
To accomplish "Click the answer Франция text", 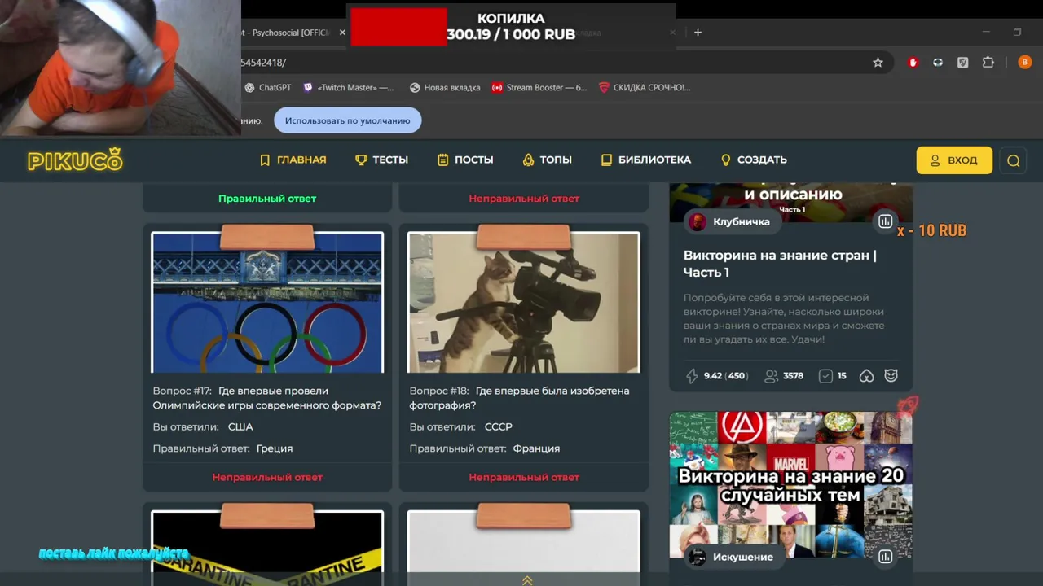I will click(536, 448).
